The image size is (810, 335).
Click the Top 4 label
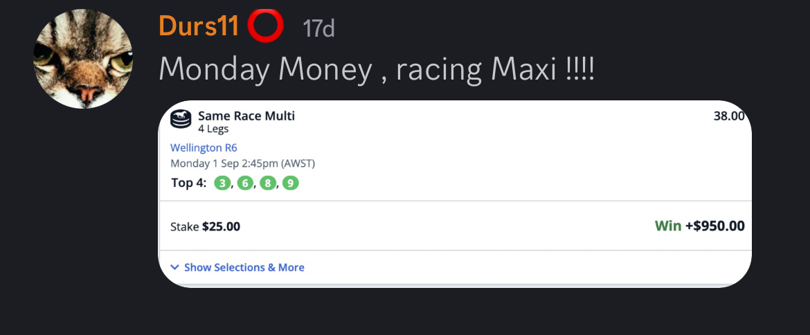188,183
